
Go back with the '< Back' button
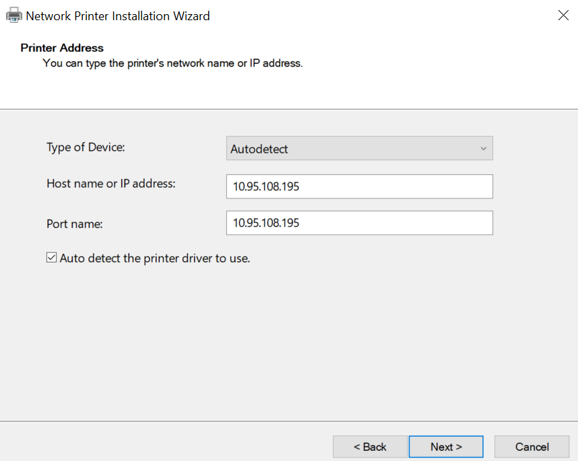coord(370,447)
